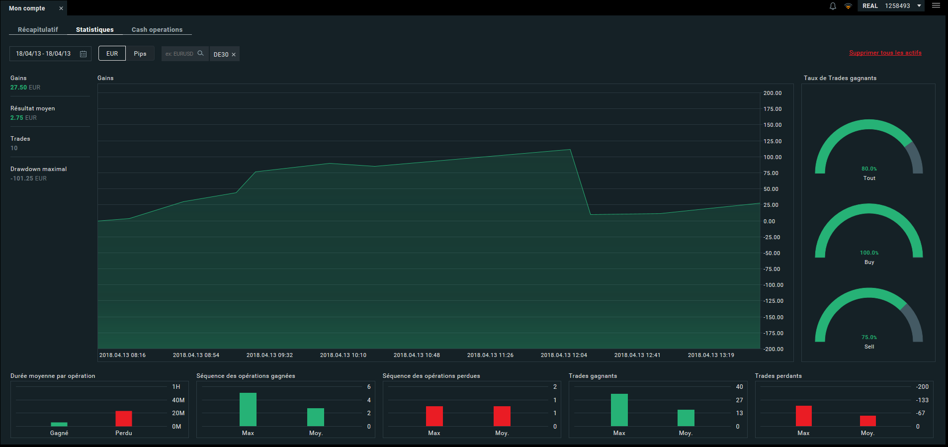Open the Cash operations tab

[157, 30]
